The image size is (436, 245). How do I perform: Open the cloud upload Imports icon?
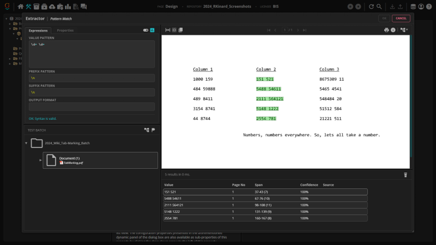click(x=52, y=7)
